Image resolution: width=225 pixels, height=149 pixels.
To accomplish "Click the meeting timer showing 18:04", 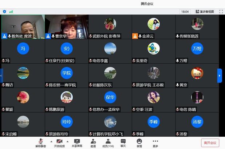I will pyautogui.click(x=185, y=12).
